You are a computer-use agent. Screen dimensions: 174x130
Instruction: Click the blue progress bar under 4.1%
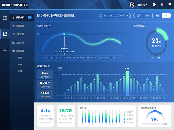(45, 123)
